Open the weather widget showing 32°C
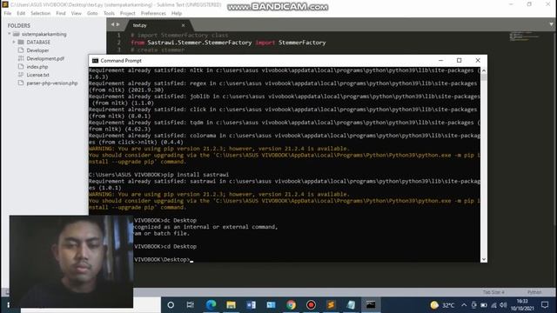 [442, 305]
